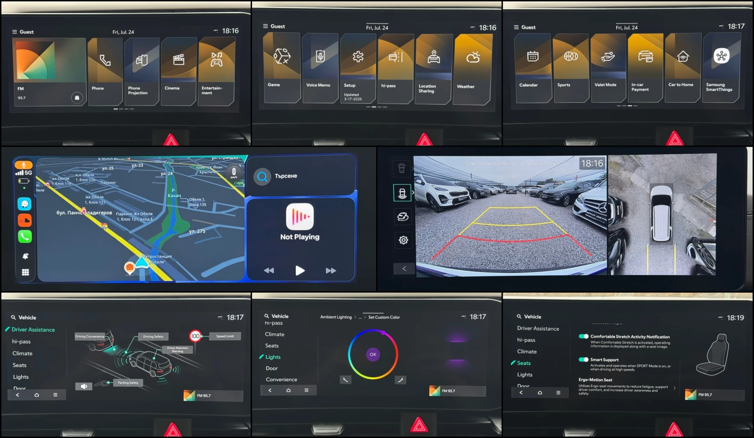754x438 pixels.
Task: Toggle Comfortable Stretch Activity Notification
Action: [x=583, y=337]
